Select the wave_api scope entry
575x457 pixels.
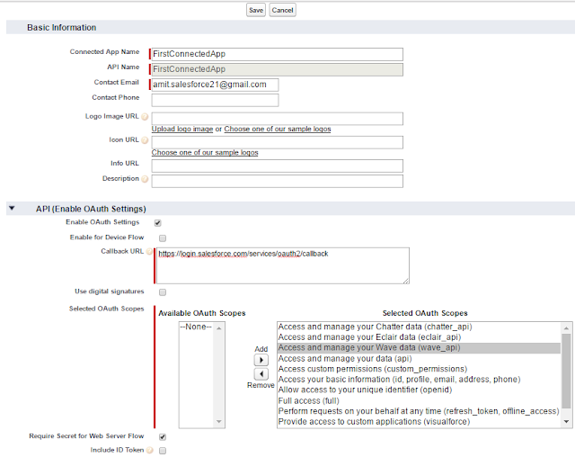tap(419, 348)
